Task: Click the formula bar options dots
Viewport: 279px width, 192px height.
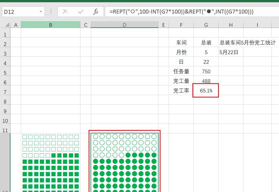Action: pos(51,12)
